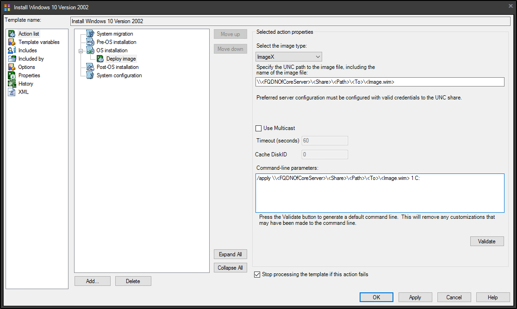Click in the UNC image path field
The height and width of the screenshot is (309, 517).
point(380,82)
